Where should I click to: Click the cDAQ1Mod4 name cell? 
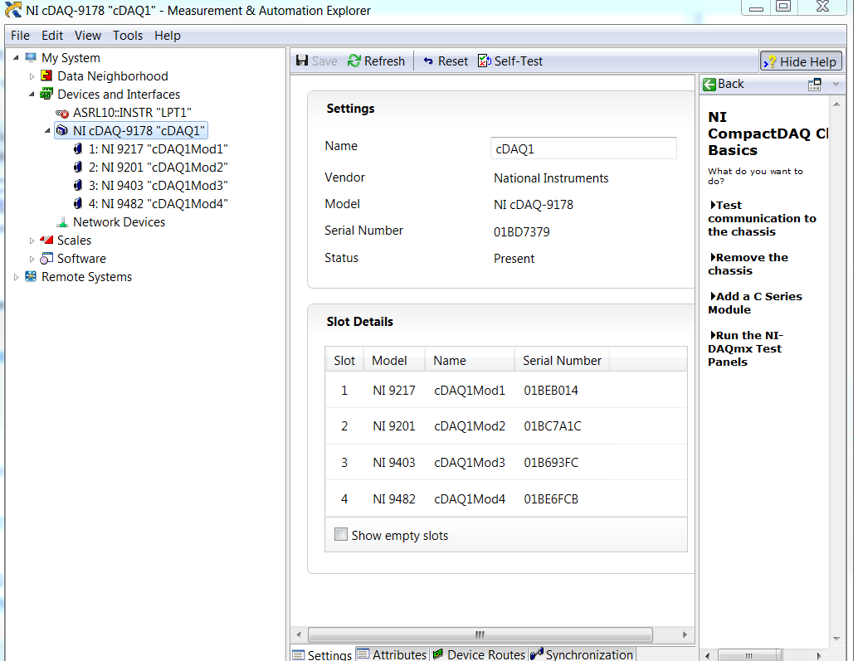click(470, 499)
